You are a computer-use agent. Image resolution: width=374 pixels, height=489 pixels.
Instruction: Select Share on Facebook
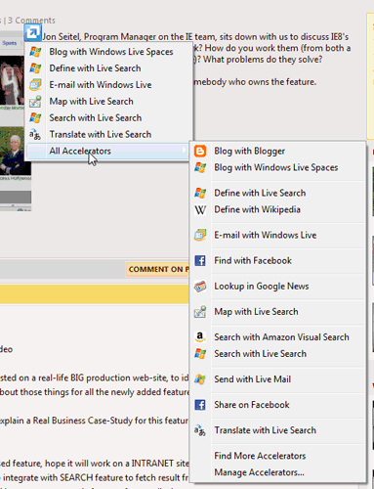tap(277, 405)
